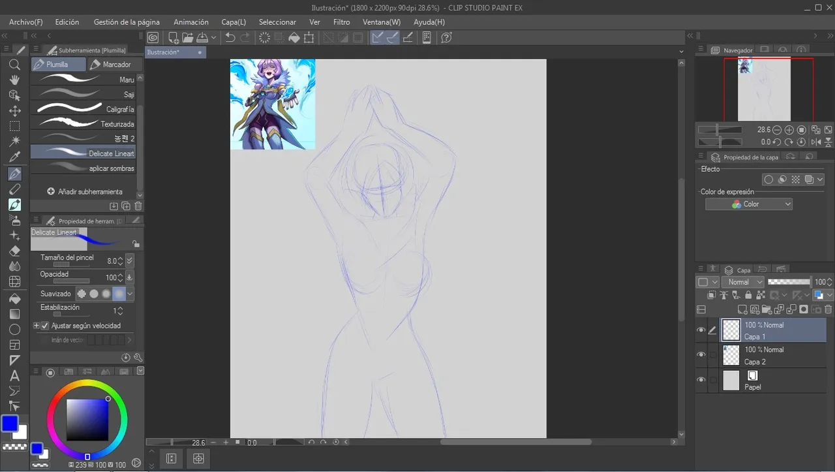The image size is (835, 472).
Task: Delete the selected layer using trash icon
Action: point(828,309)
